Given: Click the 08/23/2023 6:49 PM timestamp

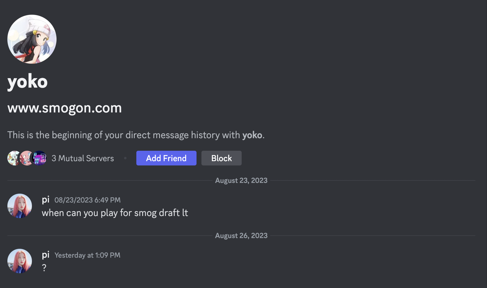Looking at the screenshot, I should pyautogui.click(x=88, y=200).
